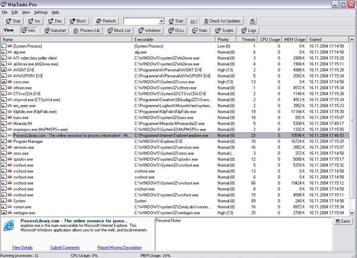
Task: Click the Stop process button
Action: [13, 21]
